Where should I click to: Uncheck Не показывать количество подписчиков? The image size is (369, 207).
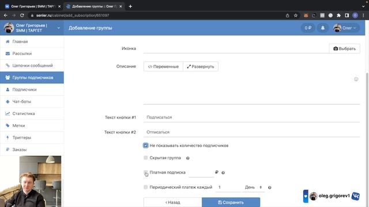pos(146,145)
